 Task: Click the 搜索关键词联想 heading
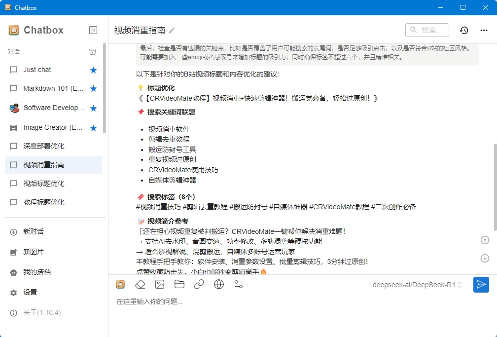[171, 112]
